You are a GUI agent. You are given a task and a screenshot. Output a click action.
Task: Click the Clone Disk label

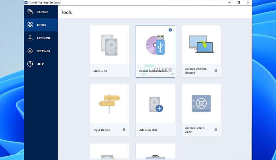click(100, 71)
